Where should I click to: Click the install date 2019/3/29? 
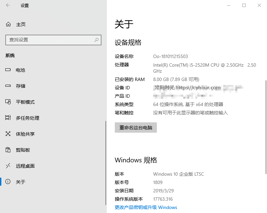click(163, 191)
